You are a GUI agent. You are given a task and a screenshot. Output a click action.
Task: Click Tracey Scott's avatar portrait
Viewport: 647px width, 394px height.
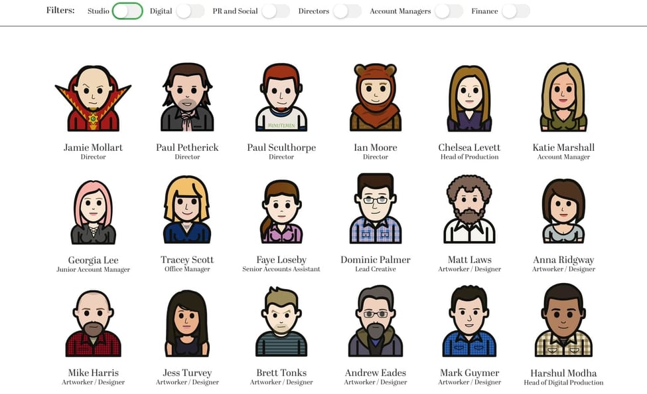coord(187,210)
